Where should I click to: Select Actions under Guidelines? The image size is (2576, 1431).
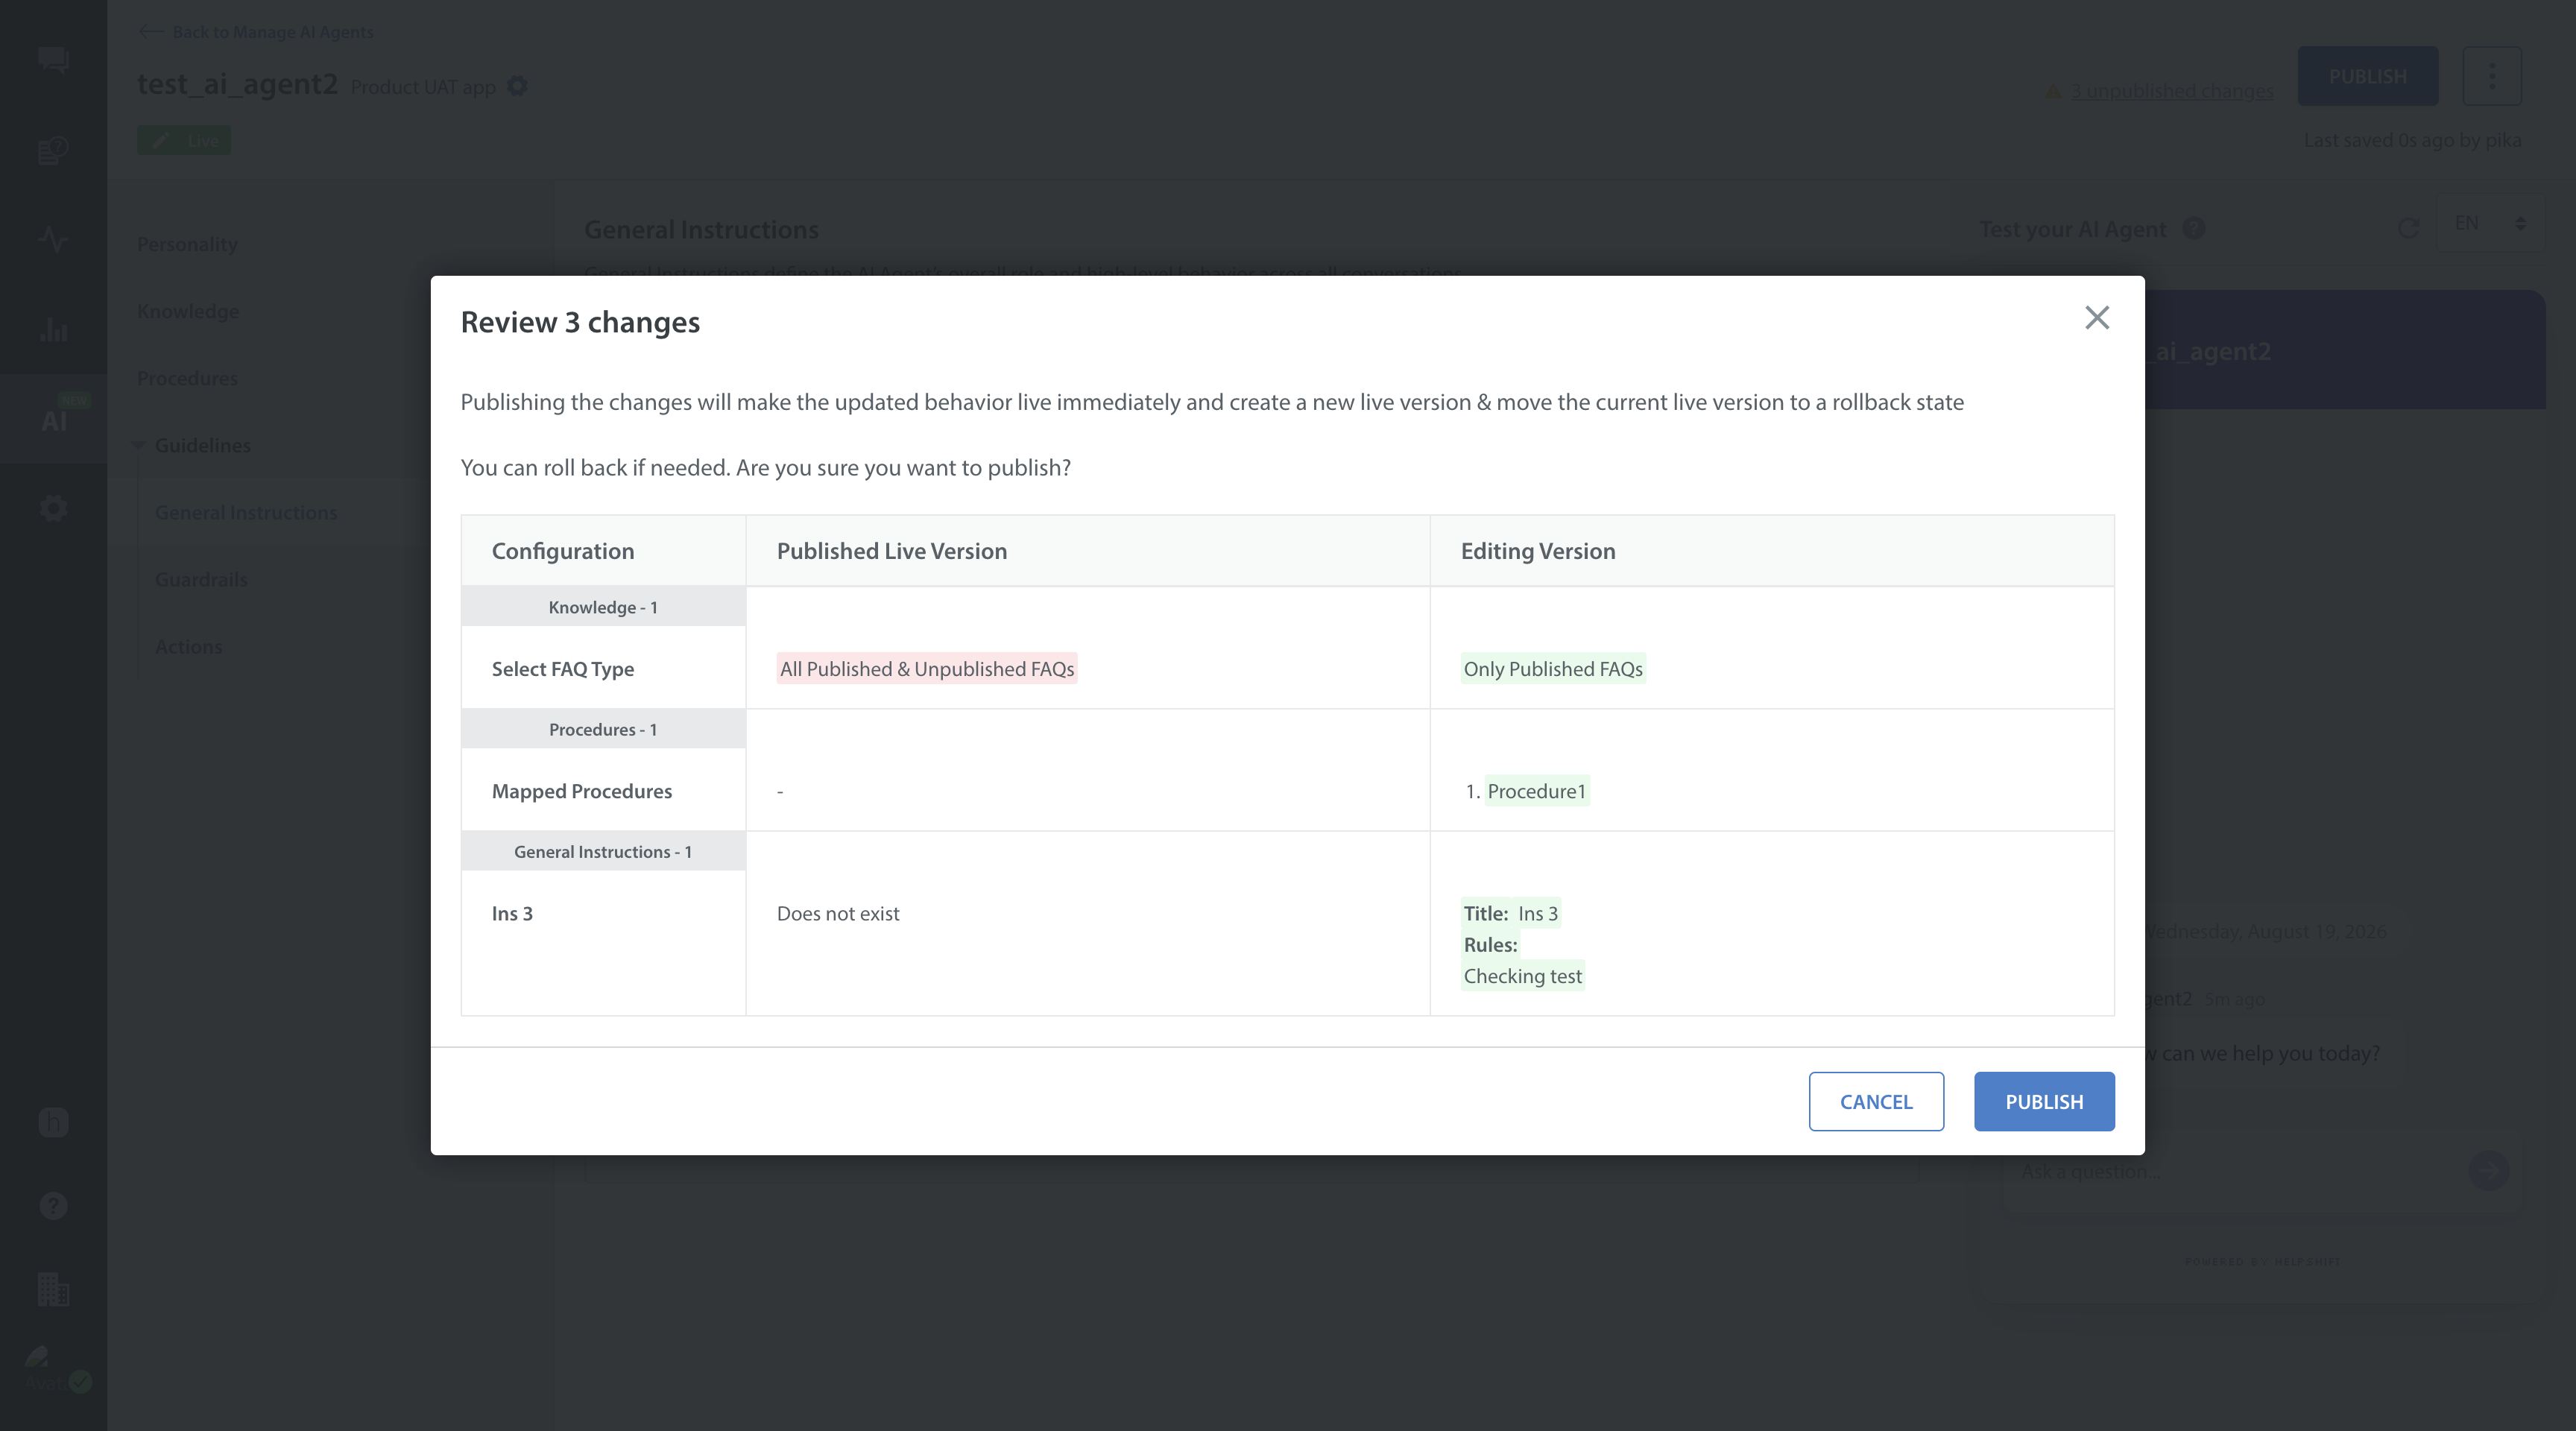[x=189, y=646]
